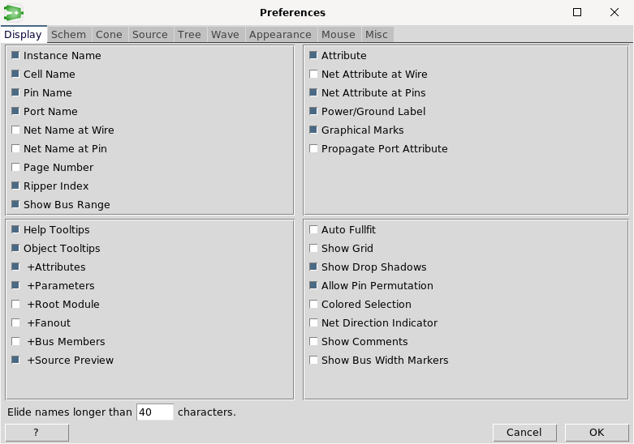Turn on the +Fanout tooltip option

(x=16, y=323)
